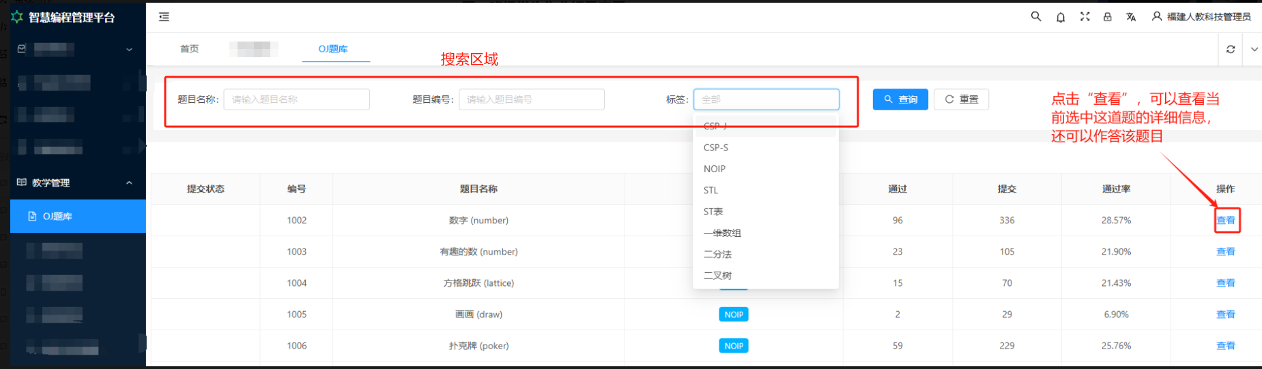Image resolution: width=1262 pixels, height=369 pixels.
Task: Click the search magnifier icon in header
Action: (x=1035, y=17)
